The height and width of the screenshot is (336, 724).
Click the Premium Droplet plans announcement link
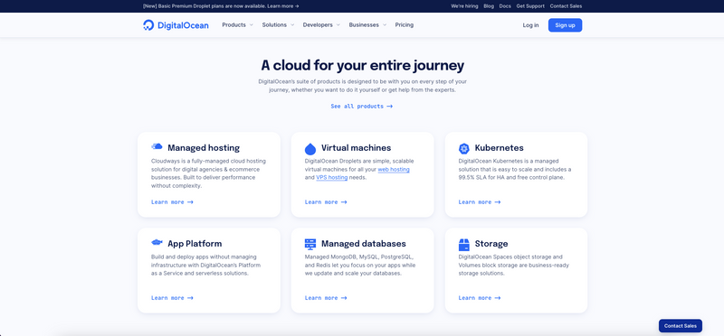coord(221,6)
